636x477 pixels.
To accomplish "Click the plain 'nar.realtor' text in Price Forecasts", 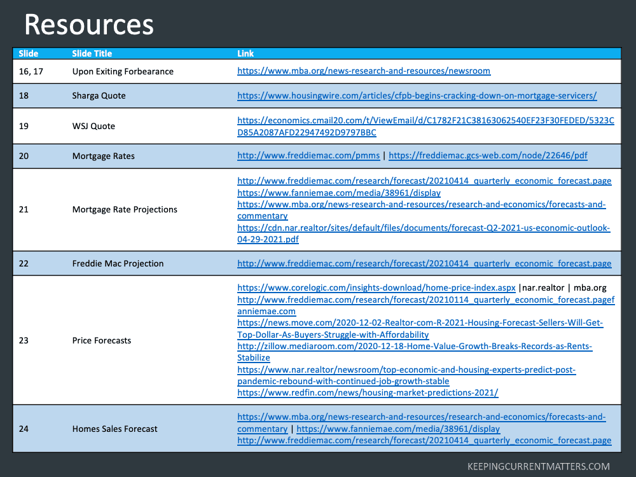I will pos(543,288).
